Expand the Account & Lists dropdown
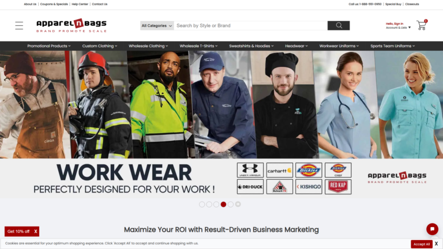This screenshot has height=249, width=443. pyautogui.click(x=398, y=26)
